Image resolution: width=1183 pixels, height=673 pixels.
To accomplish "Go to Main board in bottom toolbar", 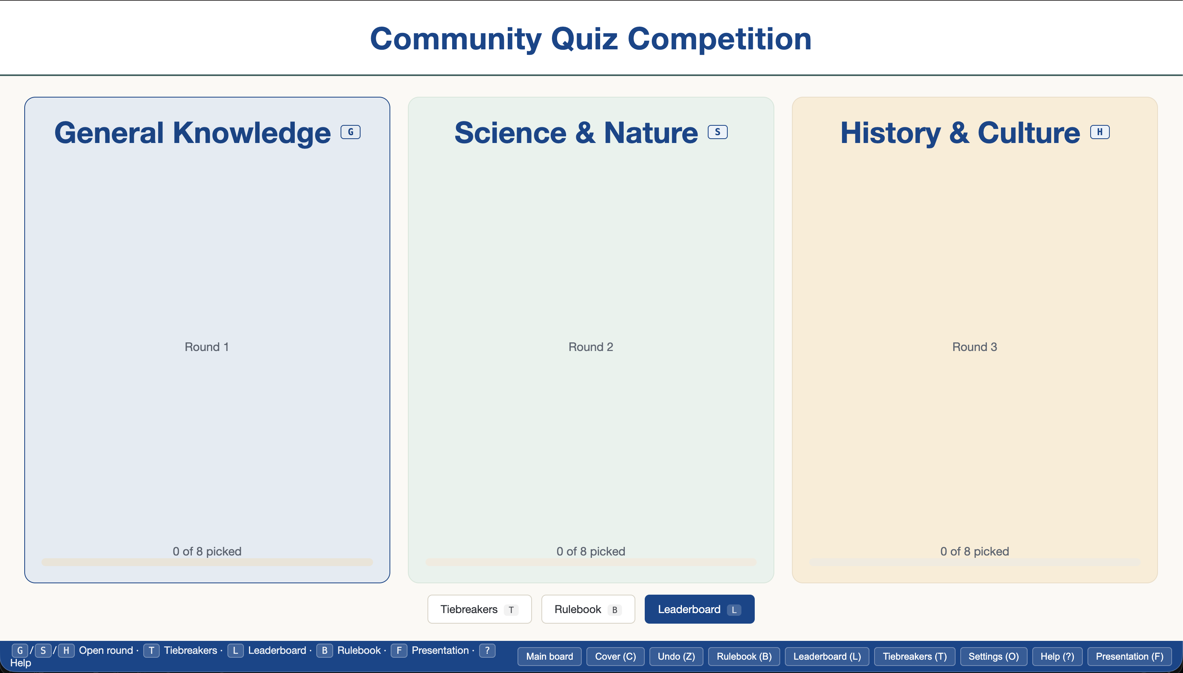I will click(x=550, y=657).
